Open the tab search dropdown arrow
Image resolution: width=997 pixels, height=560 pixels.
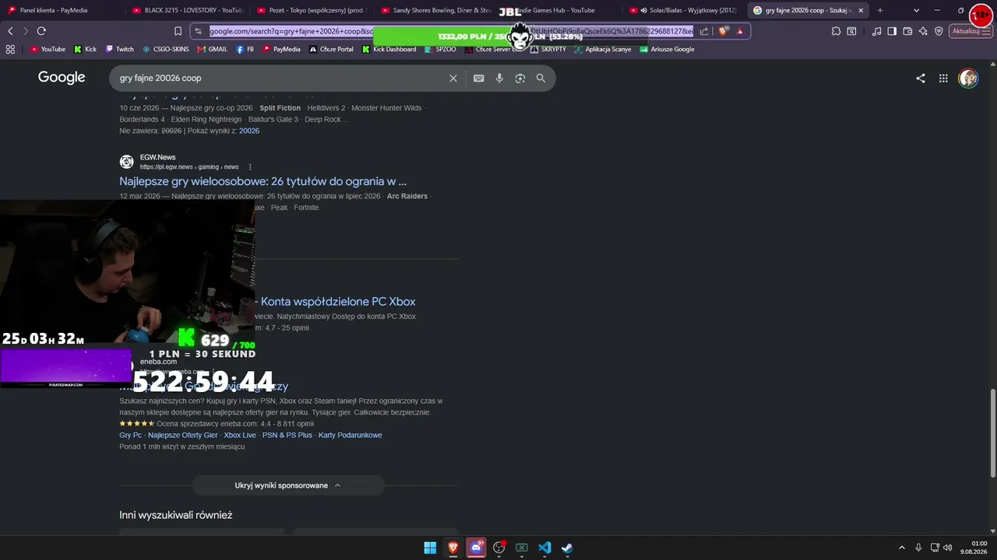tap(916, 10)
